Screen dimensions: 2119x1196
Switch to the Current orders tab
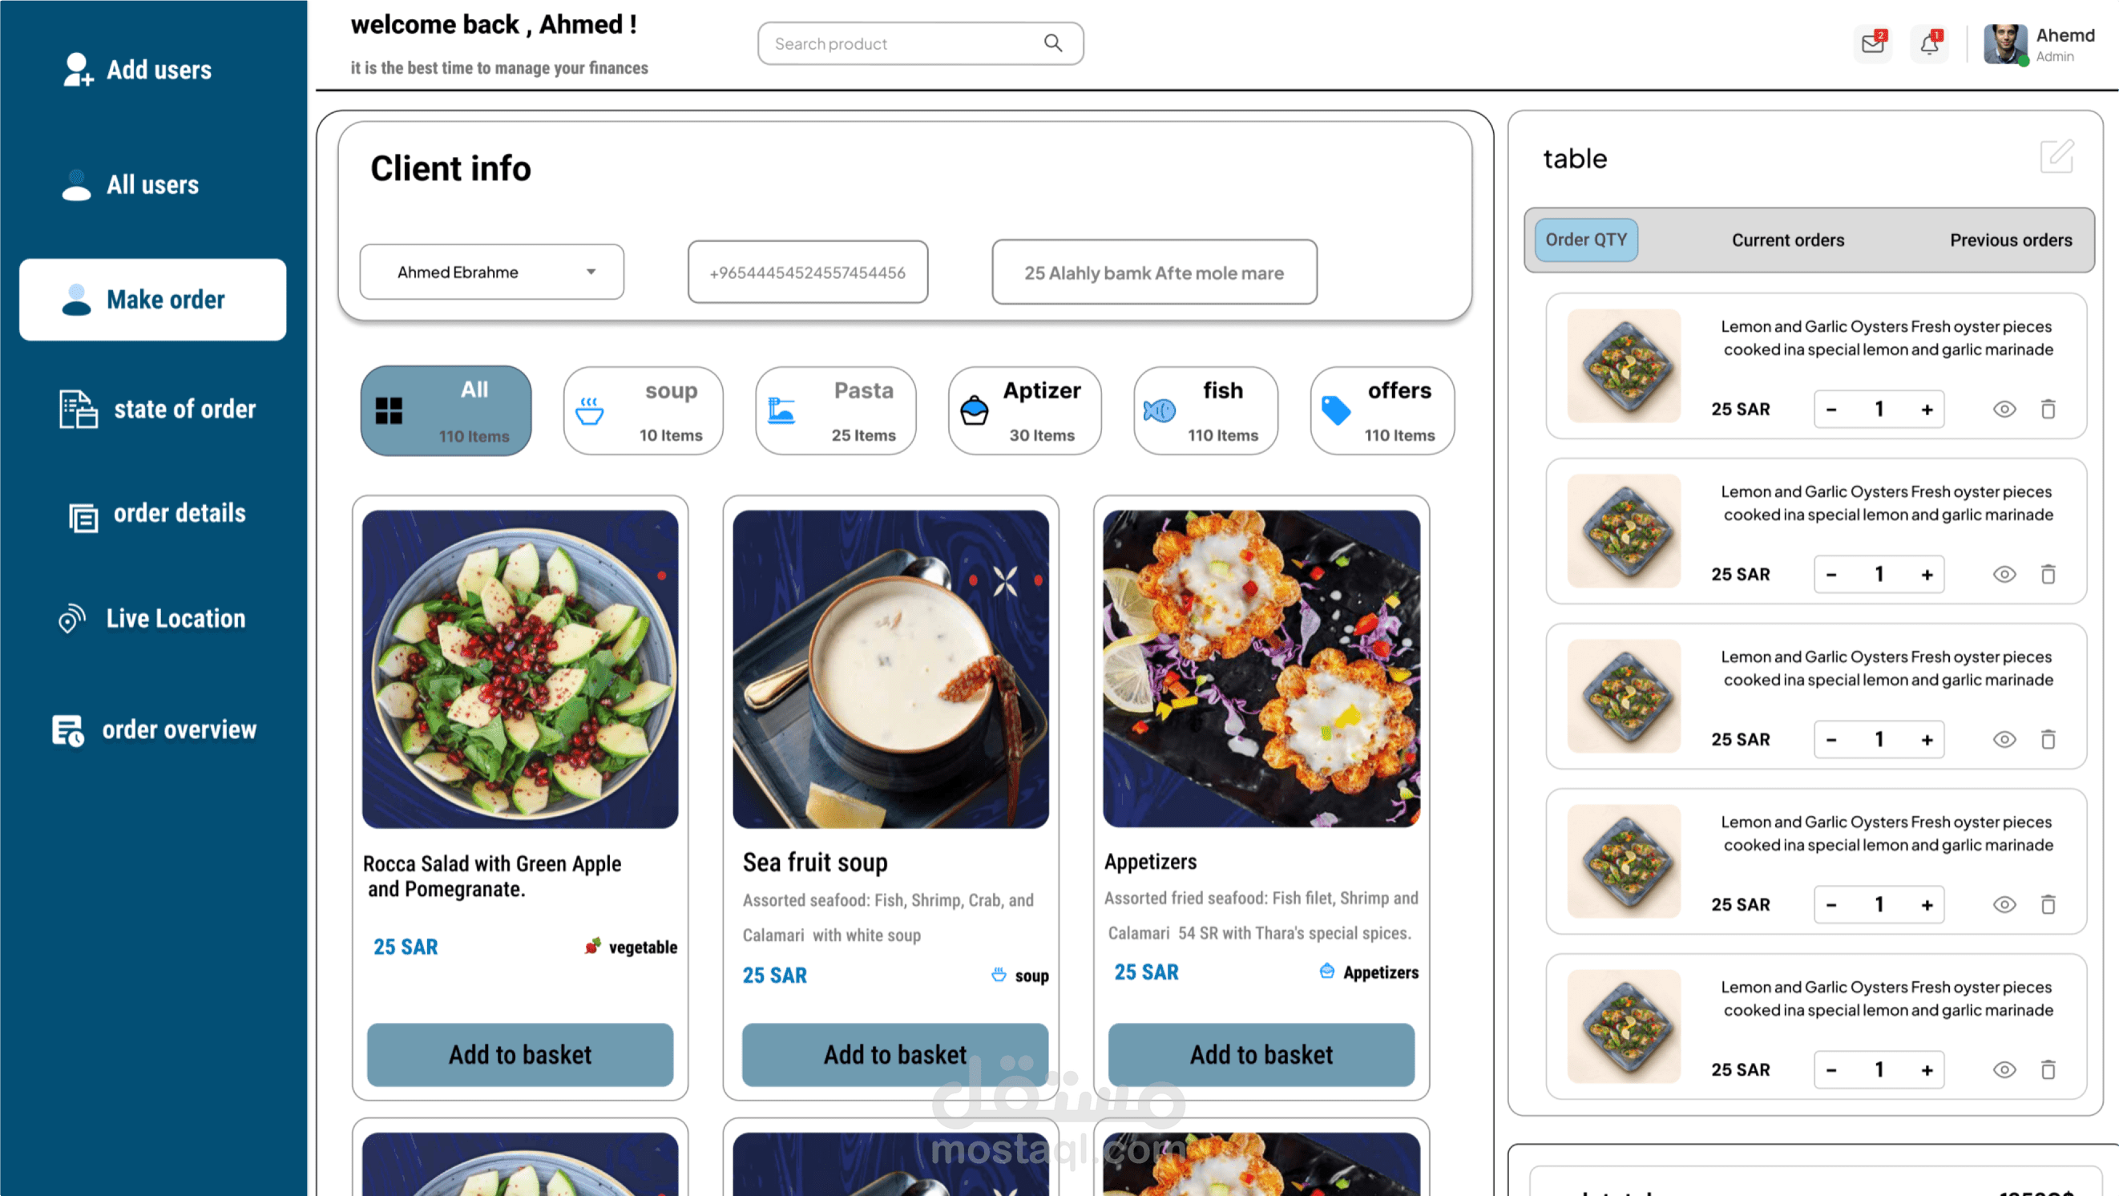[x=1788, y=240]
